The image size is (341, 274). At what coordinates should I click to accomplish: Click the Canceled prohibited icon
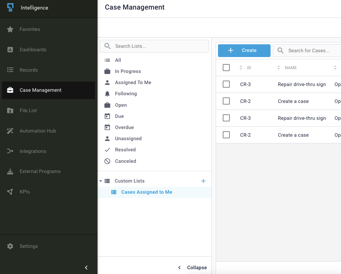pos(107,161)
